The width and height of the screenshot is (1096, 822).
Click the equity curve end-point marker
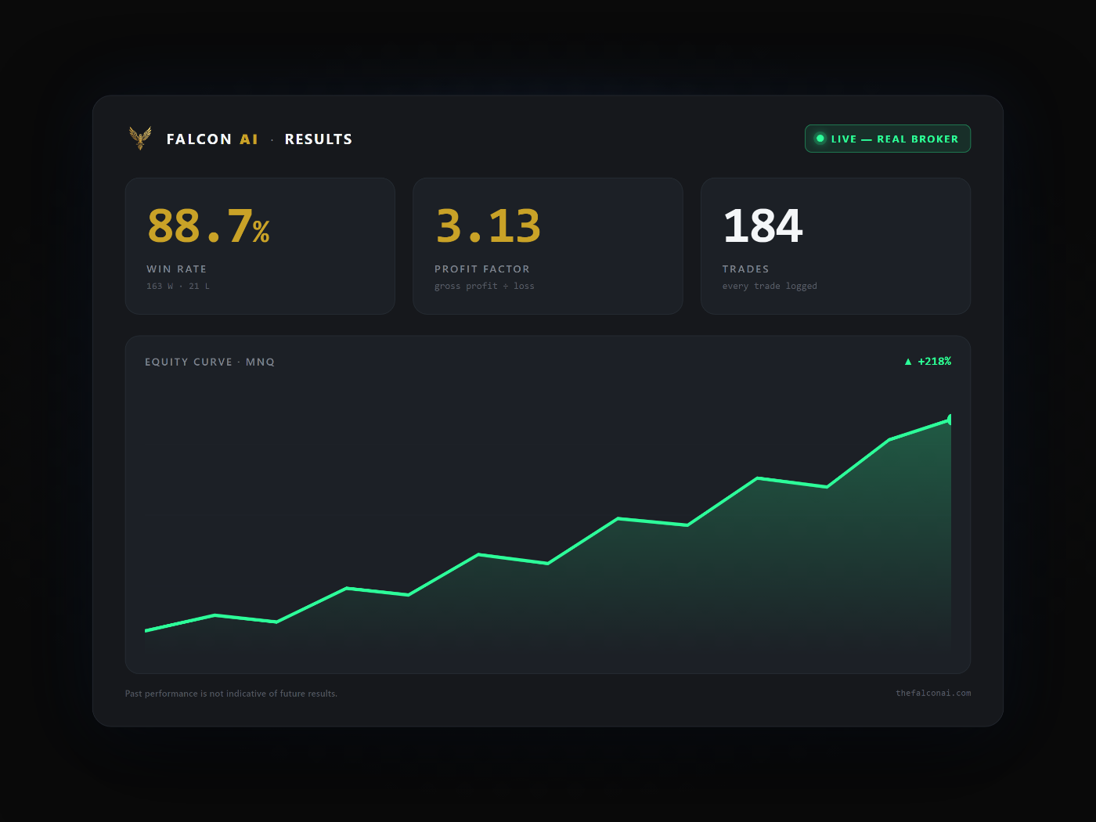coord(950,420)
